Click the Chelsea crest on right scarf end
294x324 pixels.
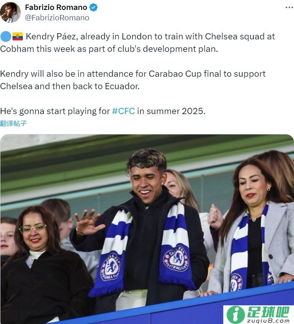coord(176,259)
